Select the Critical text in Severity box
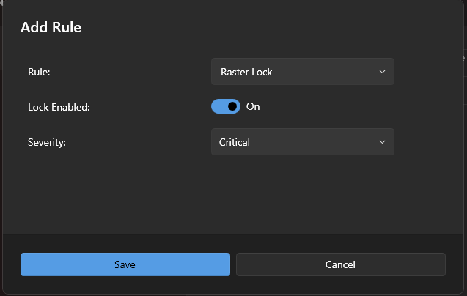Screen dimensions: 467x296 point(235,142)
